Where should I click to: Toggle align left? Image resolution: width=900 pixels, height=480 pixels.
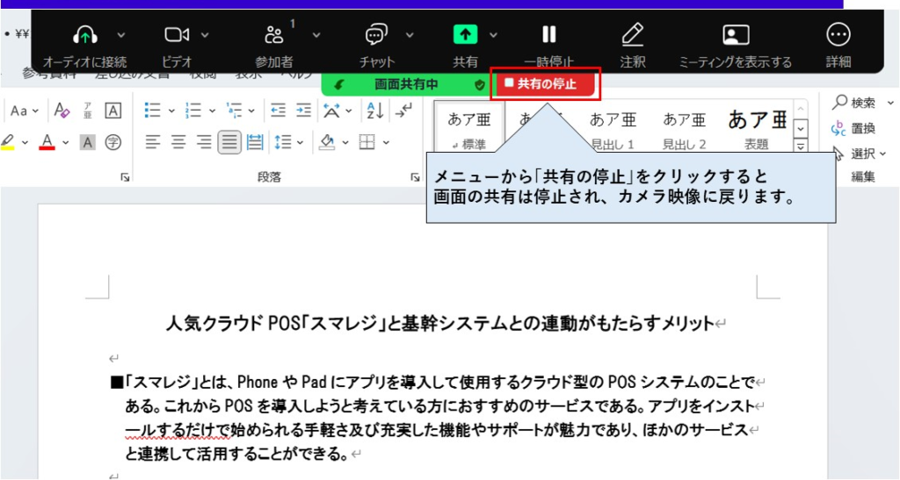[x=152, y=142]
